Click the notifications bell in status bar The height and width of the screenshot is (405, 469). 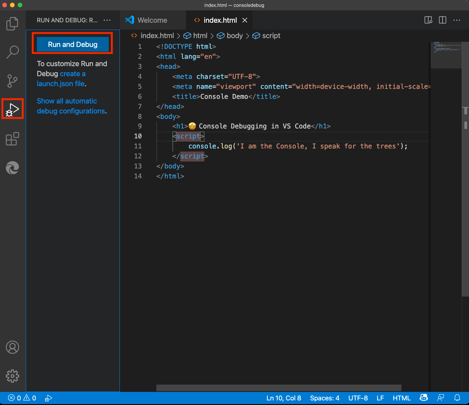pos(457,398)
